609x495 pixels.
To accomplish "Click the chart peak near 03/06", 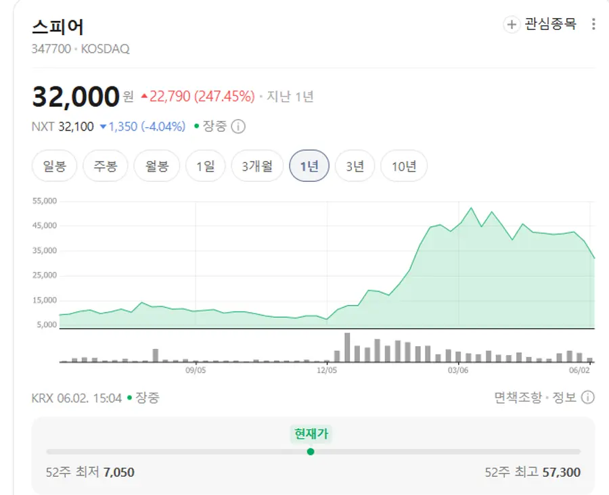I will point(471,208).
